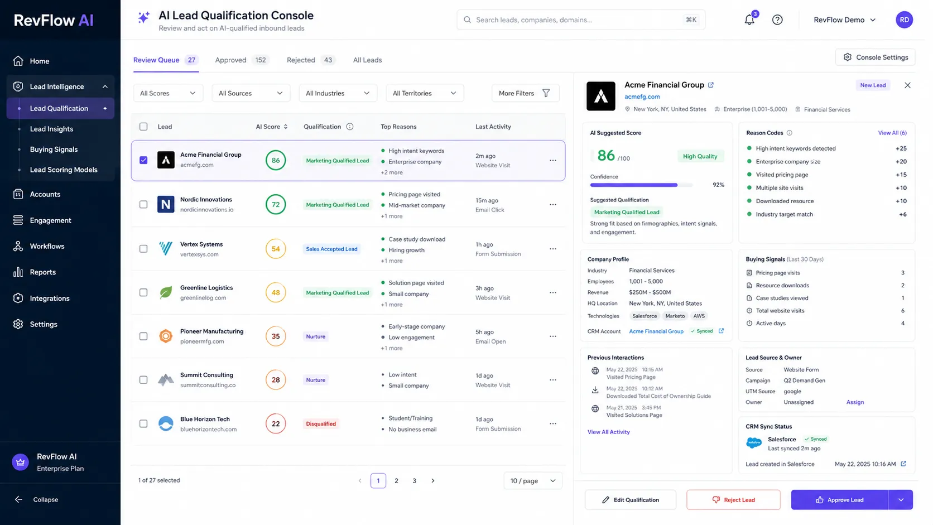The width and height of the screenshot is (933, 525).
Task: Uncheck the Acme Financial Group lead checkbox
Action: (143, 160)
